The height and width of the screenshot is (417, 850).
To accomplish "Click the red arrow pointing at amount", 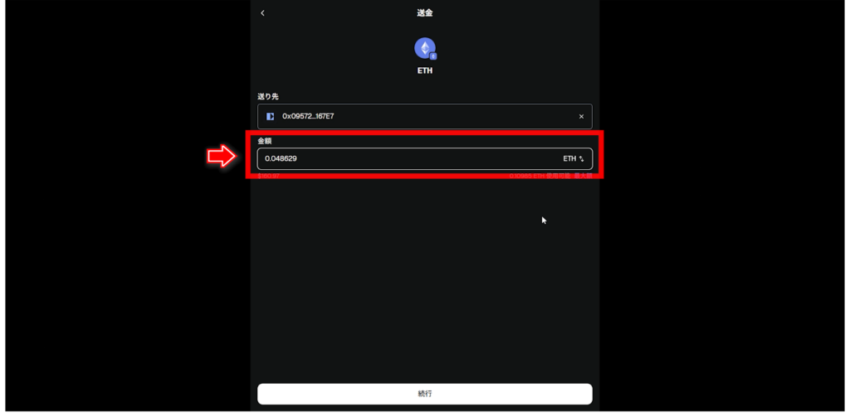I will point(221,157).
